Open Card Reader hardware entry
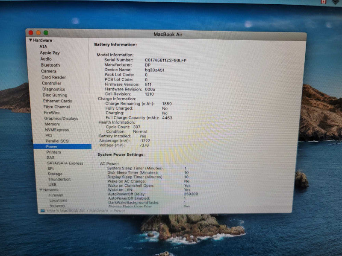342x256 pixels. tap(54, 77)
